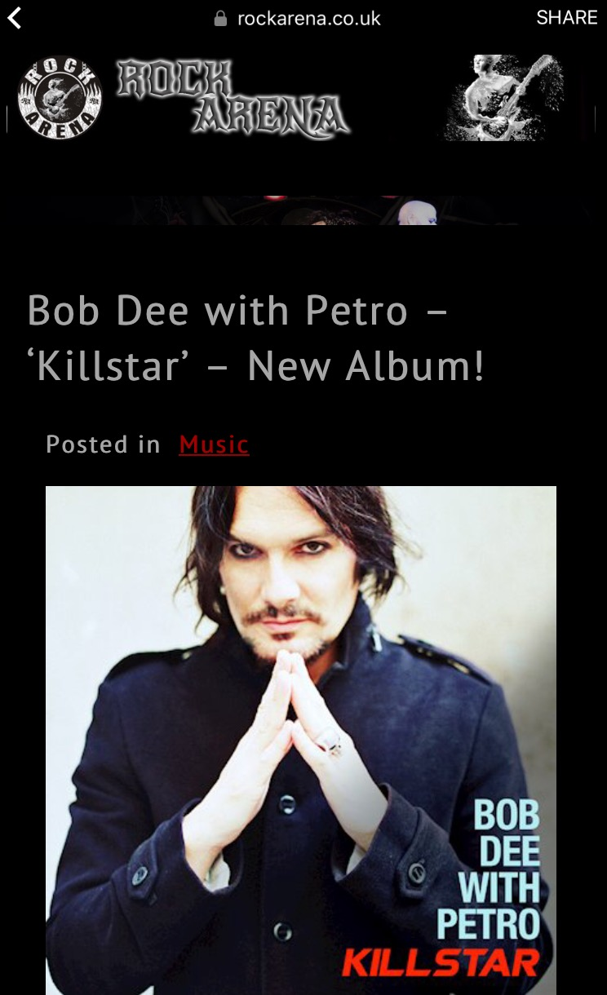
Task: Click the bald figure in banner strip
Action: tap(419, 211)
